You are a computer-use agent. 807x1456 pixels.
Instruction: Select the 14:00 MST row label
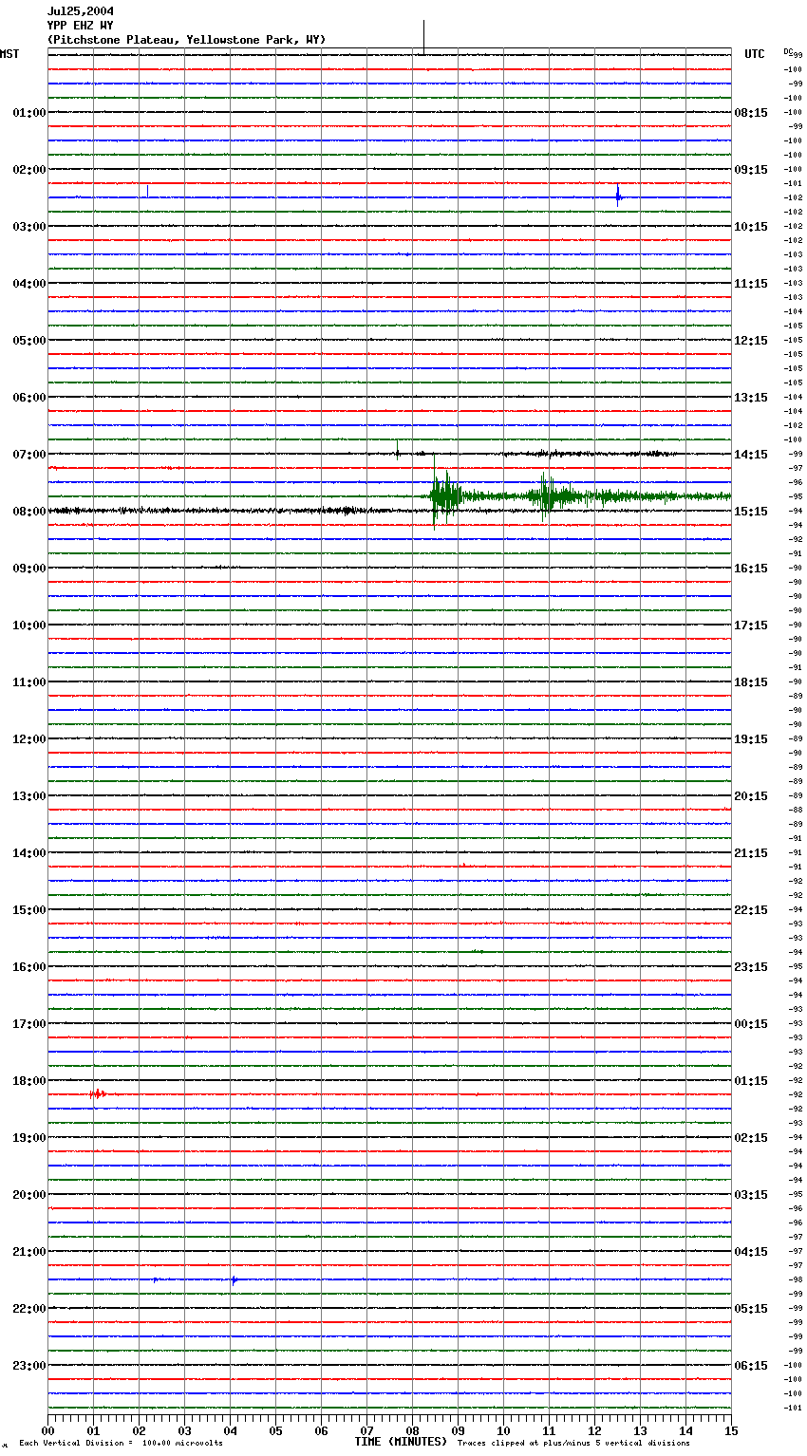pyautogui.click(x=28, y=853)
